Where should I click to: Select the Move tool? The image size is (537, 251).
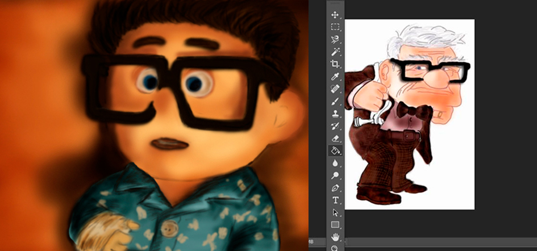coord(335,15)
